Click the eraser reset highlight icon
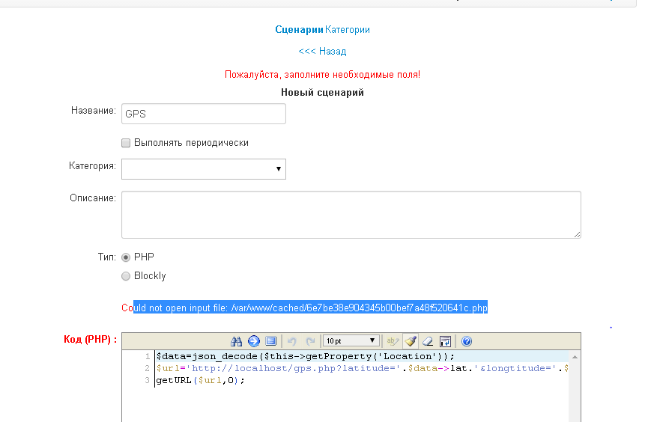Viewport: 654px width, 422px height. tap(427, 341)
